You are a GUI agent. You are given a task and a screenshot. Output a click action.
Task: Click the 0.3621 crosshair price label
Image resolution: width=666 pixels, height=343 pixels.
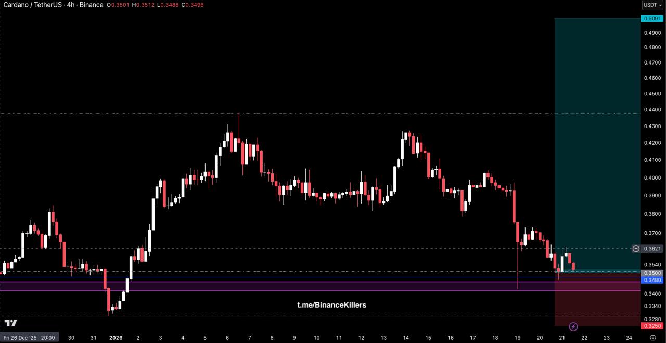click(x=652, y=249)
